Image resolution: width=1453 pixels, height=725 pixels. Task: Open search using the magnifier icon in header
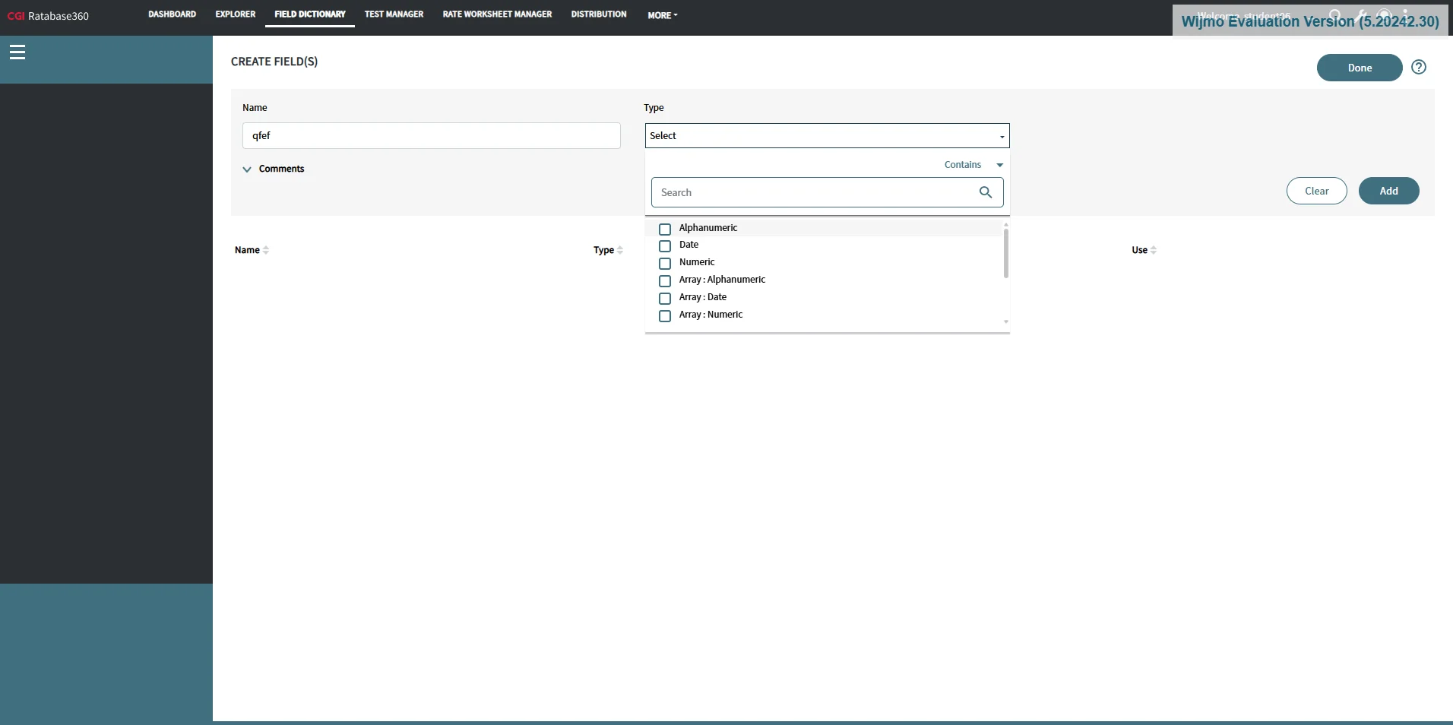click(x=1335, y=15)
